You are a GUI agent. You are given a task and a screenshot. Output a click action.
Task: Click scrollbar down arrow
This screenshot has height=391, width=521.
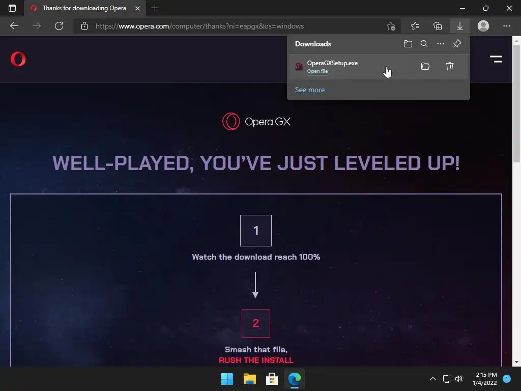[516, 362]
